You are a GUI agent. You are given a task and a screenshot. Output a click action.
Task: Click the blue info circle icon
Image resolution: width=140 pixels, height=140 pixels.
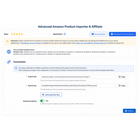(16, 68)
